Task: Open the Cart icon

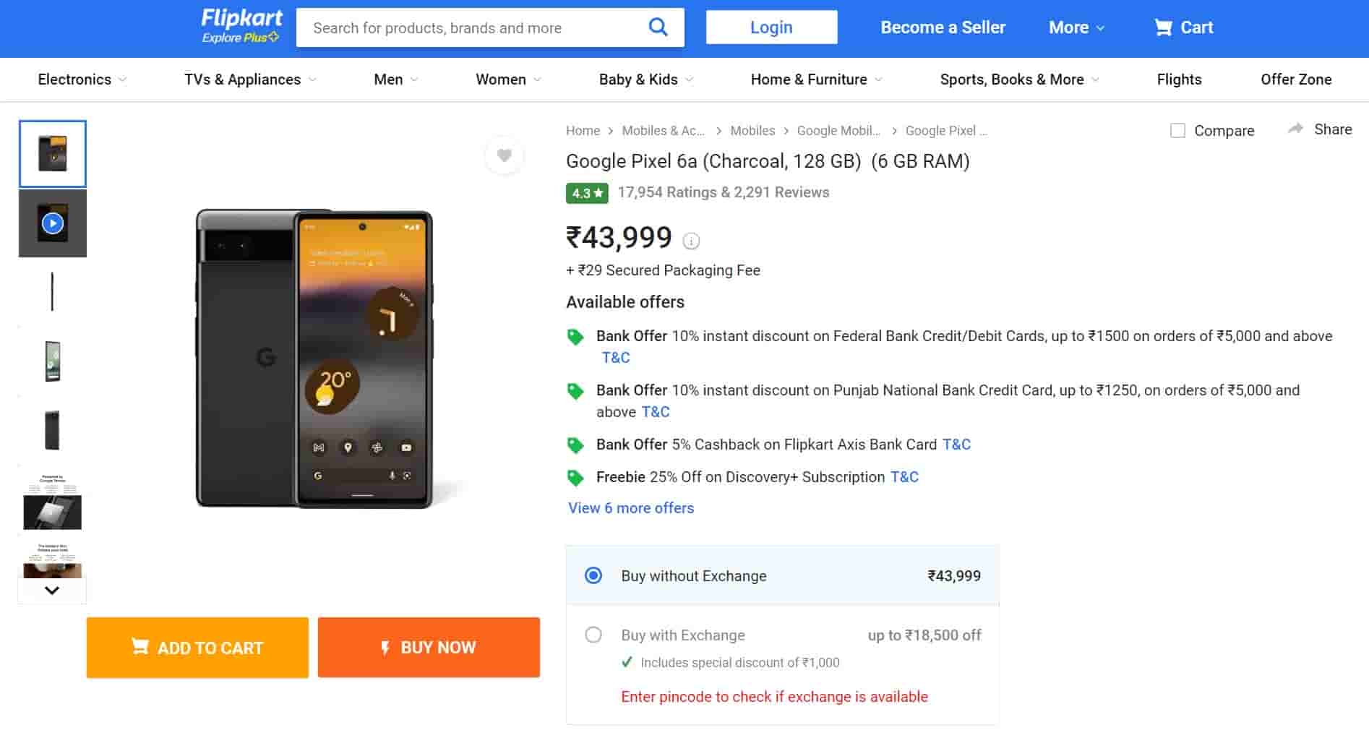Action: click(x=1163, y=27)
